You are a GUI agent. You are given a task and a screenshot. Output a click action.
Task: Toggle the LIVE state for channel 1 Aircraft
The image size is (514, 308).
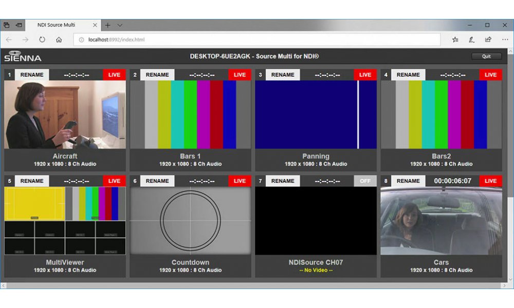point(114,75)
